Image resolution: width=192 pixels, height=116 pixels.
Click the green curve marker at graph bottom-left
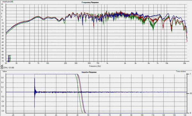click(10, 58)
